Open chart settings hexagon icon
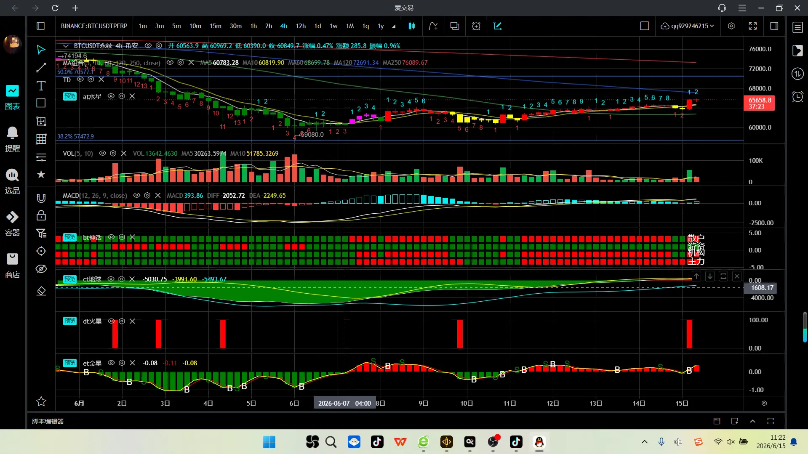 coord(731,26)
